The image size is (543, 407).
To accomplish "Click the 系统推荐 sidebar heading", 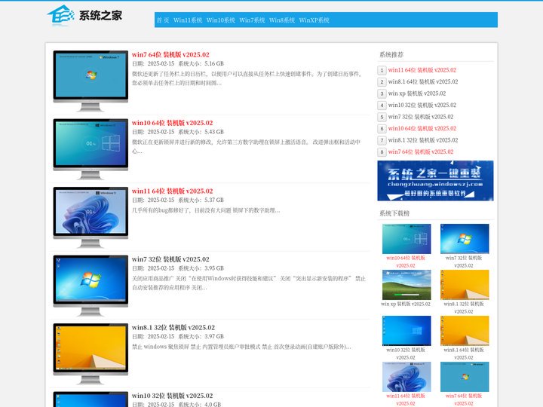I will point(391,55).
